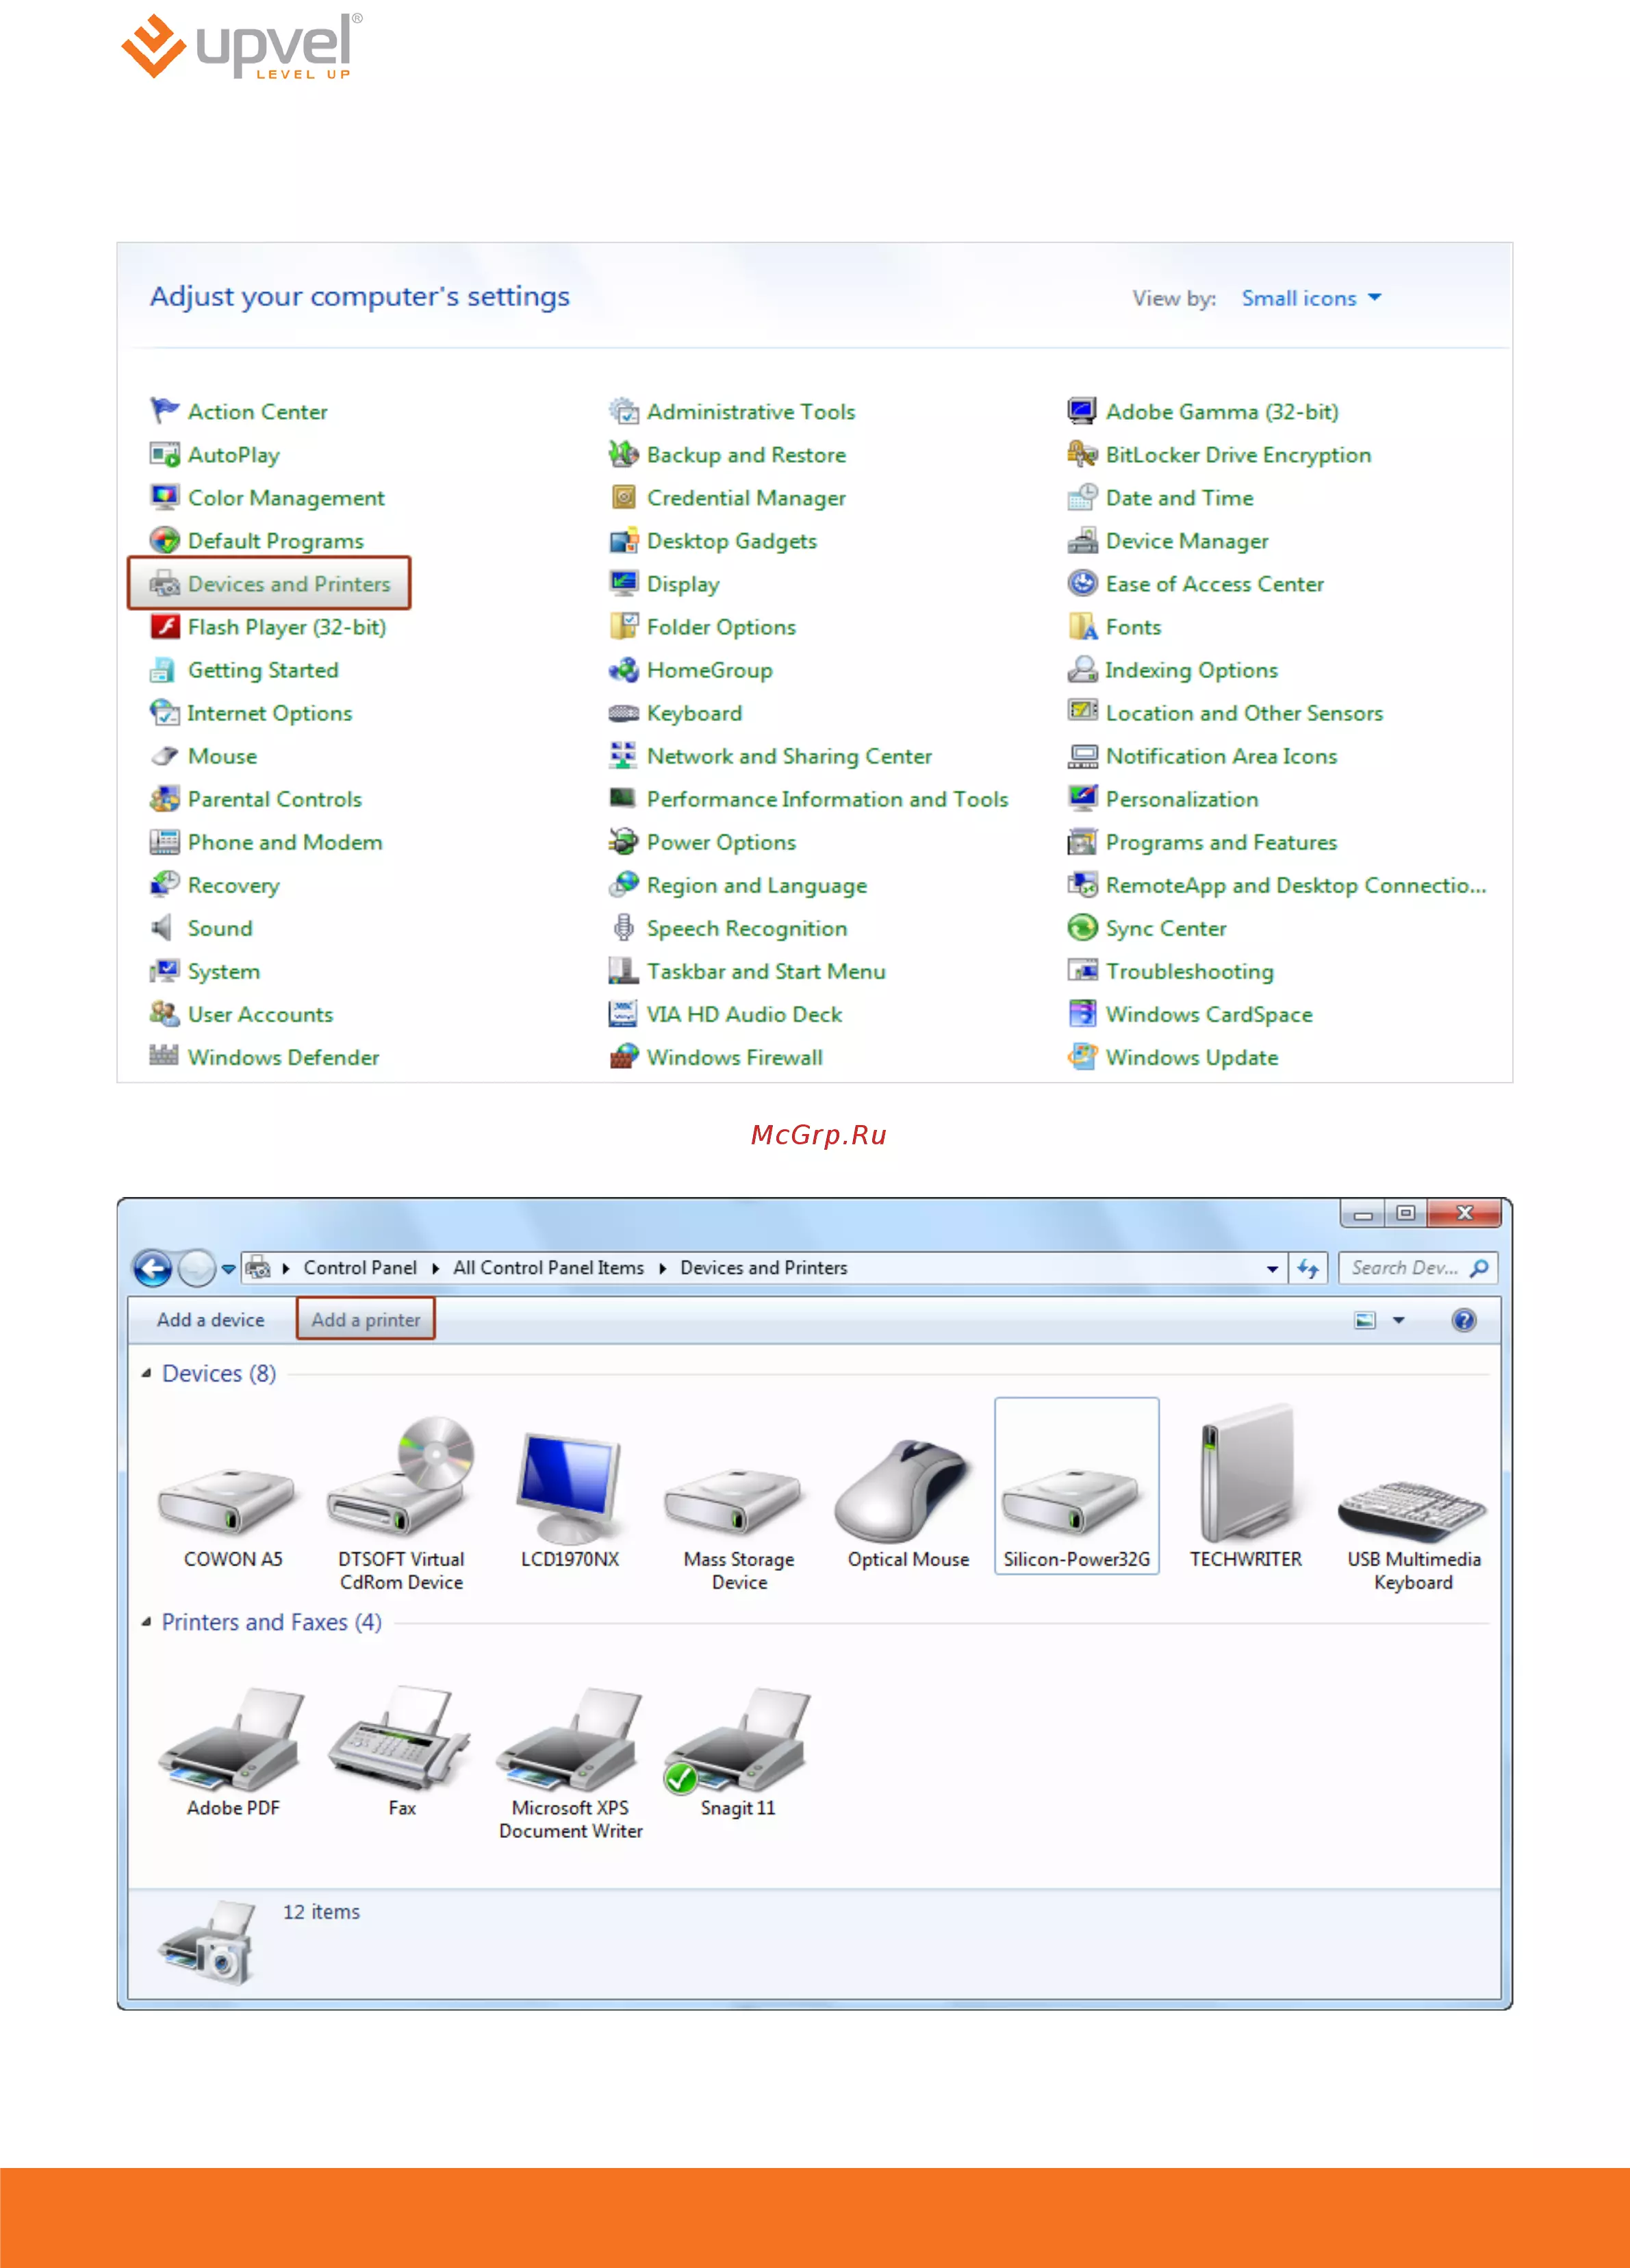The height and width of the screenshot is (2268, 1630).
Task: Collapse the Printers and Faxes (4) group
Action: pos(147,1622)
